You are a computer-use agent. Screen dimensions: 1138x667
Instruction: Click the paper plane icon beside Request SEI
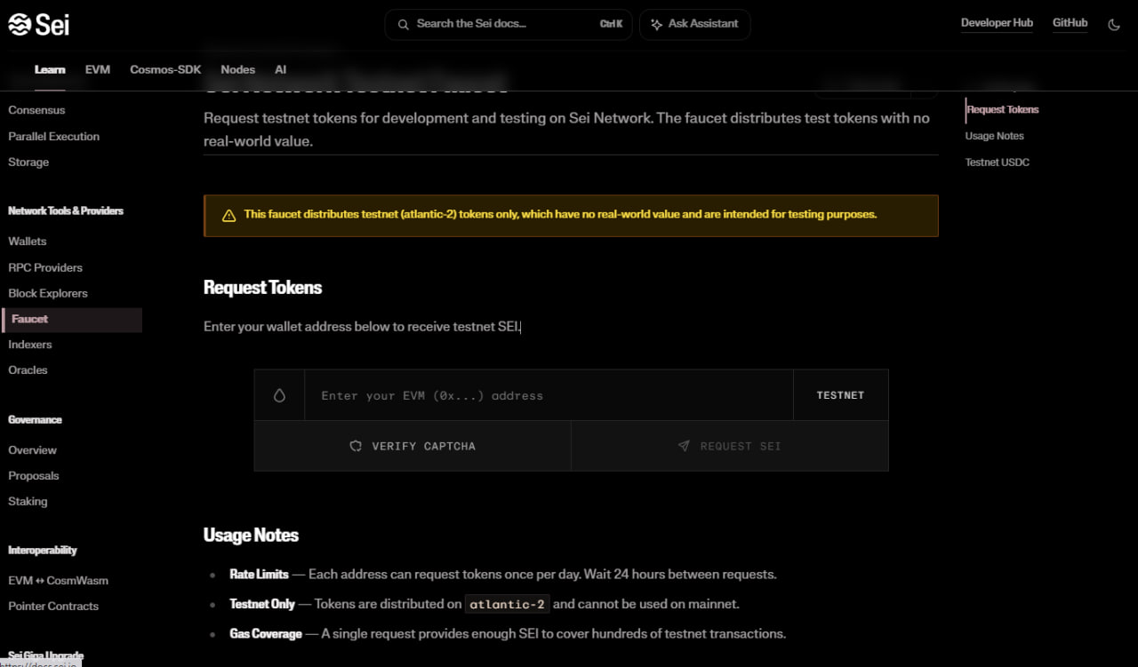pos(684,446)
